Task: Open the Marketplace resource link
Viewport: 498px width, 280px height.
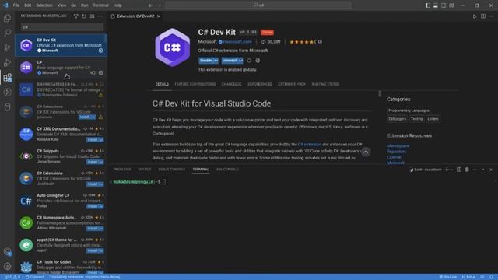Action: pos(398,145)
